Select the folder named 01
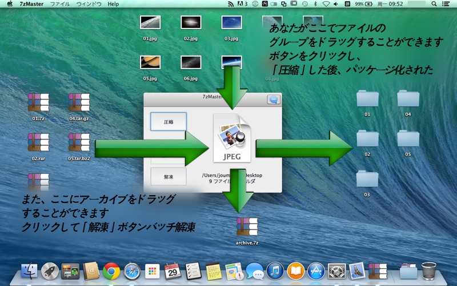This screenshot has width=457, height=286. tap(367, 98)
